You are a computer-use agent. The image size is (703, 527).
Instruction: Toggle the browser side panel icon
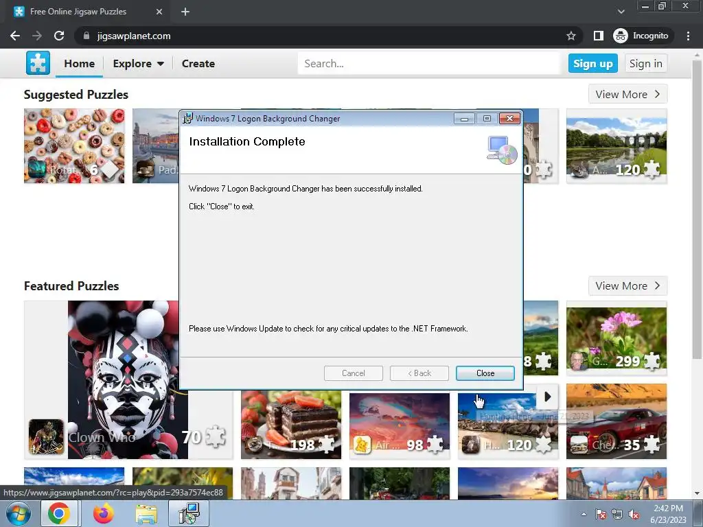[598, 36]
